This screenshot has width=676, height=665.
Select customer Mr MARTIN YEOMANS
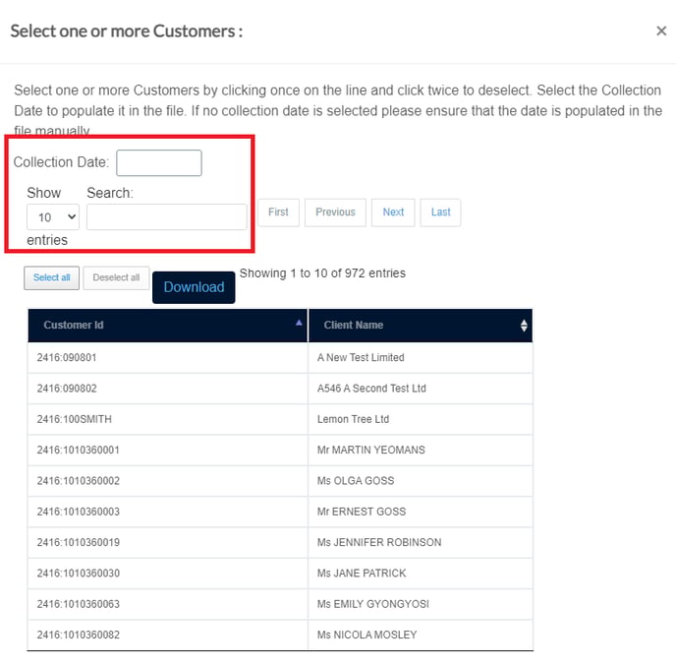click(x=280, y=451)
